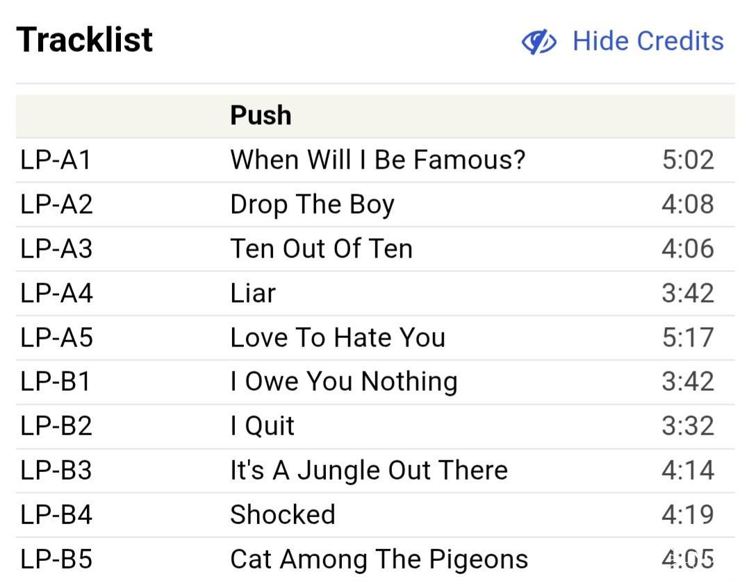Click the 5:02 duration
This screenshot has width=747, height=581.
point(687,160)
